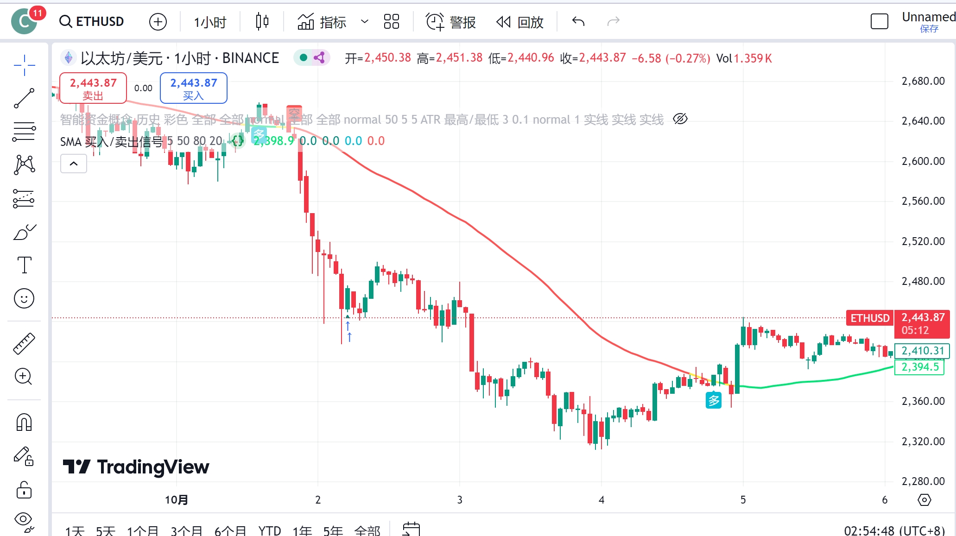Collapse the indicator legend chevron

click(x=74, y=164)
